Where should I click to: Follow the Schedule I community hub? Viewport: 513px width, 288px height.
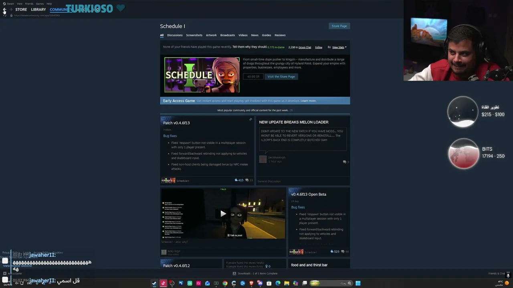319,47
